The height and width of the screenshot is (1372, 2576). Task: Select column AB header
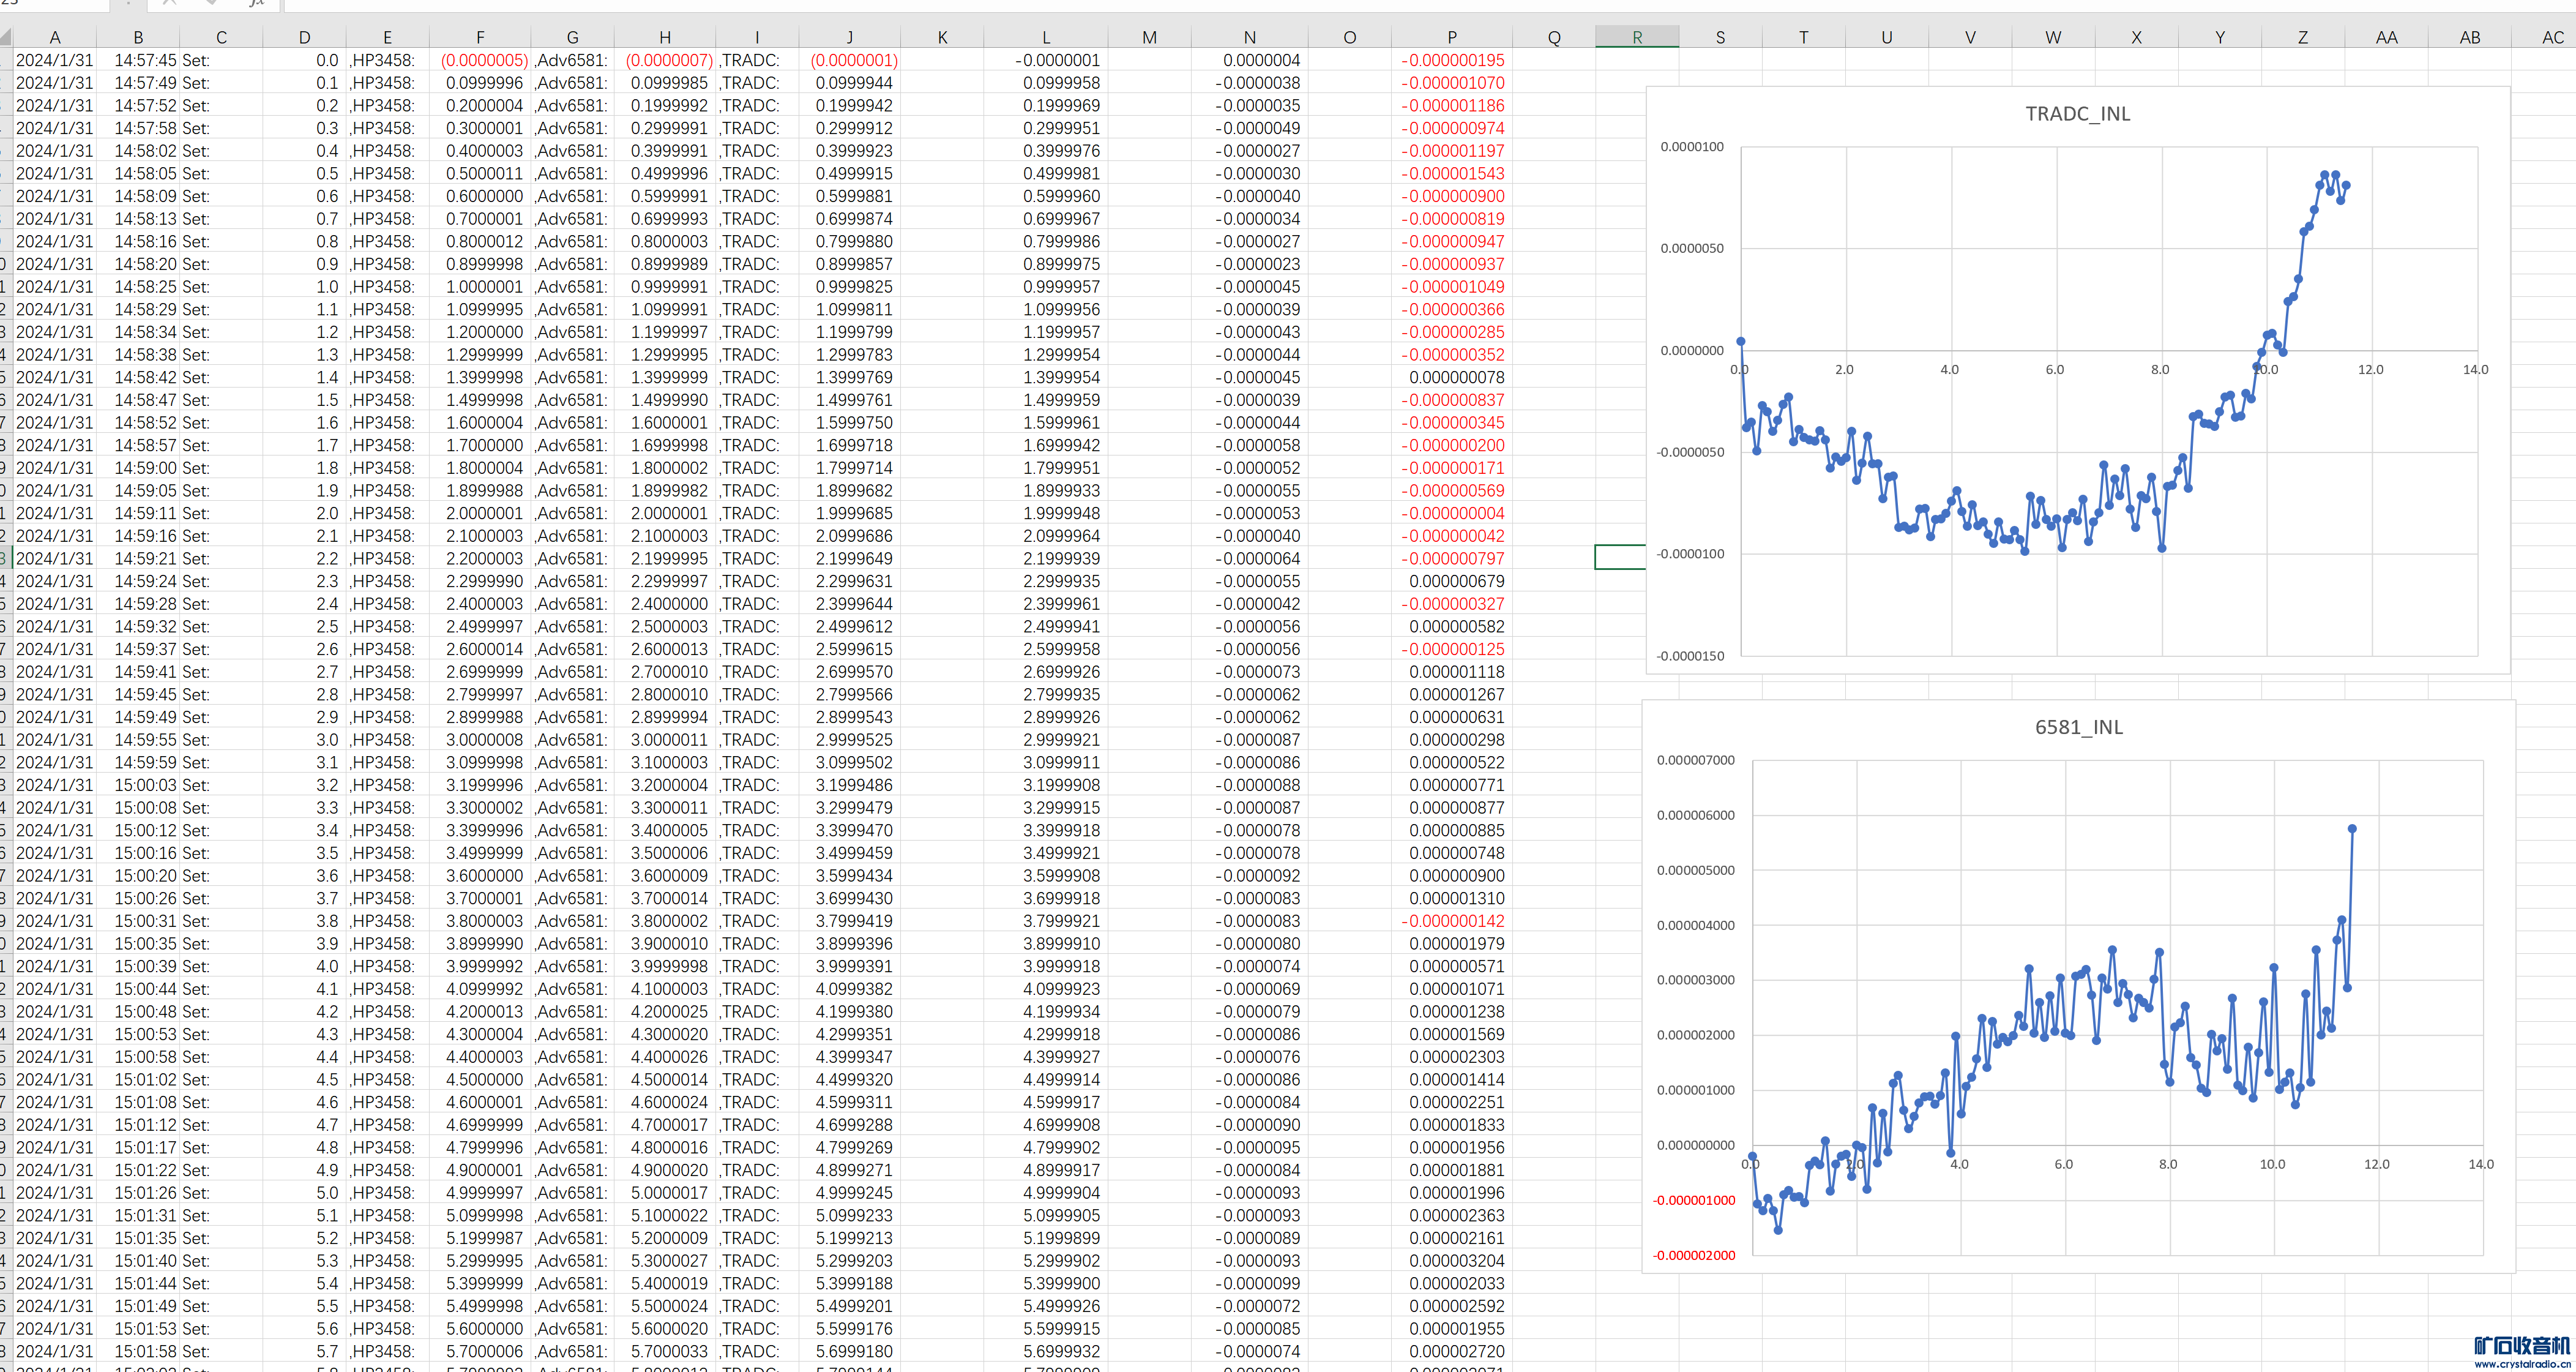2469,37
